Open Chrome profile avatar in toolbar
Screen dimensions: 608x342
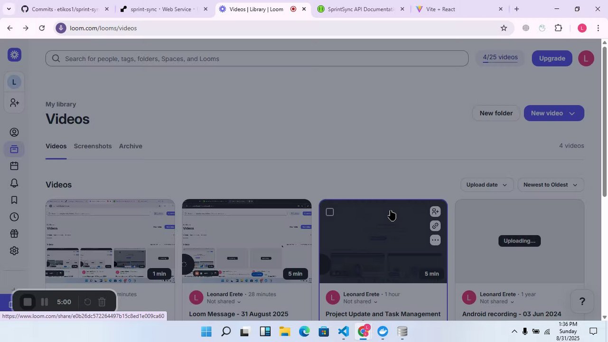(x=582, y=28)
